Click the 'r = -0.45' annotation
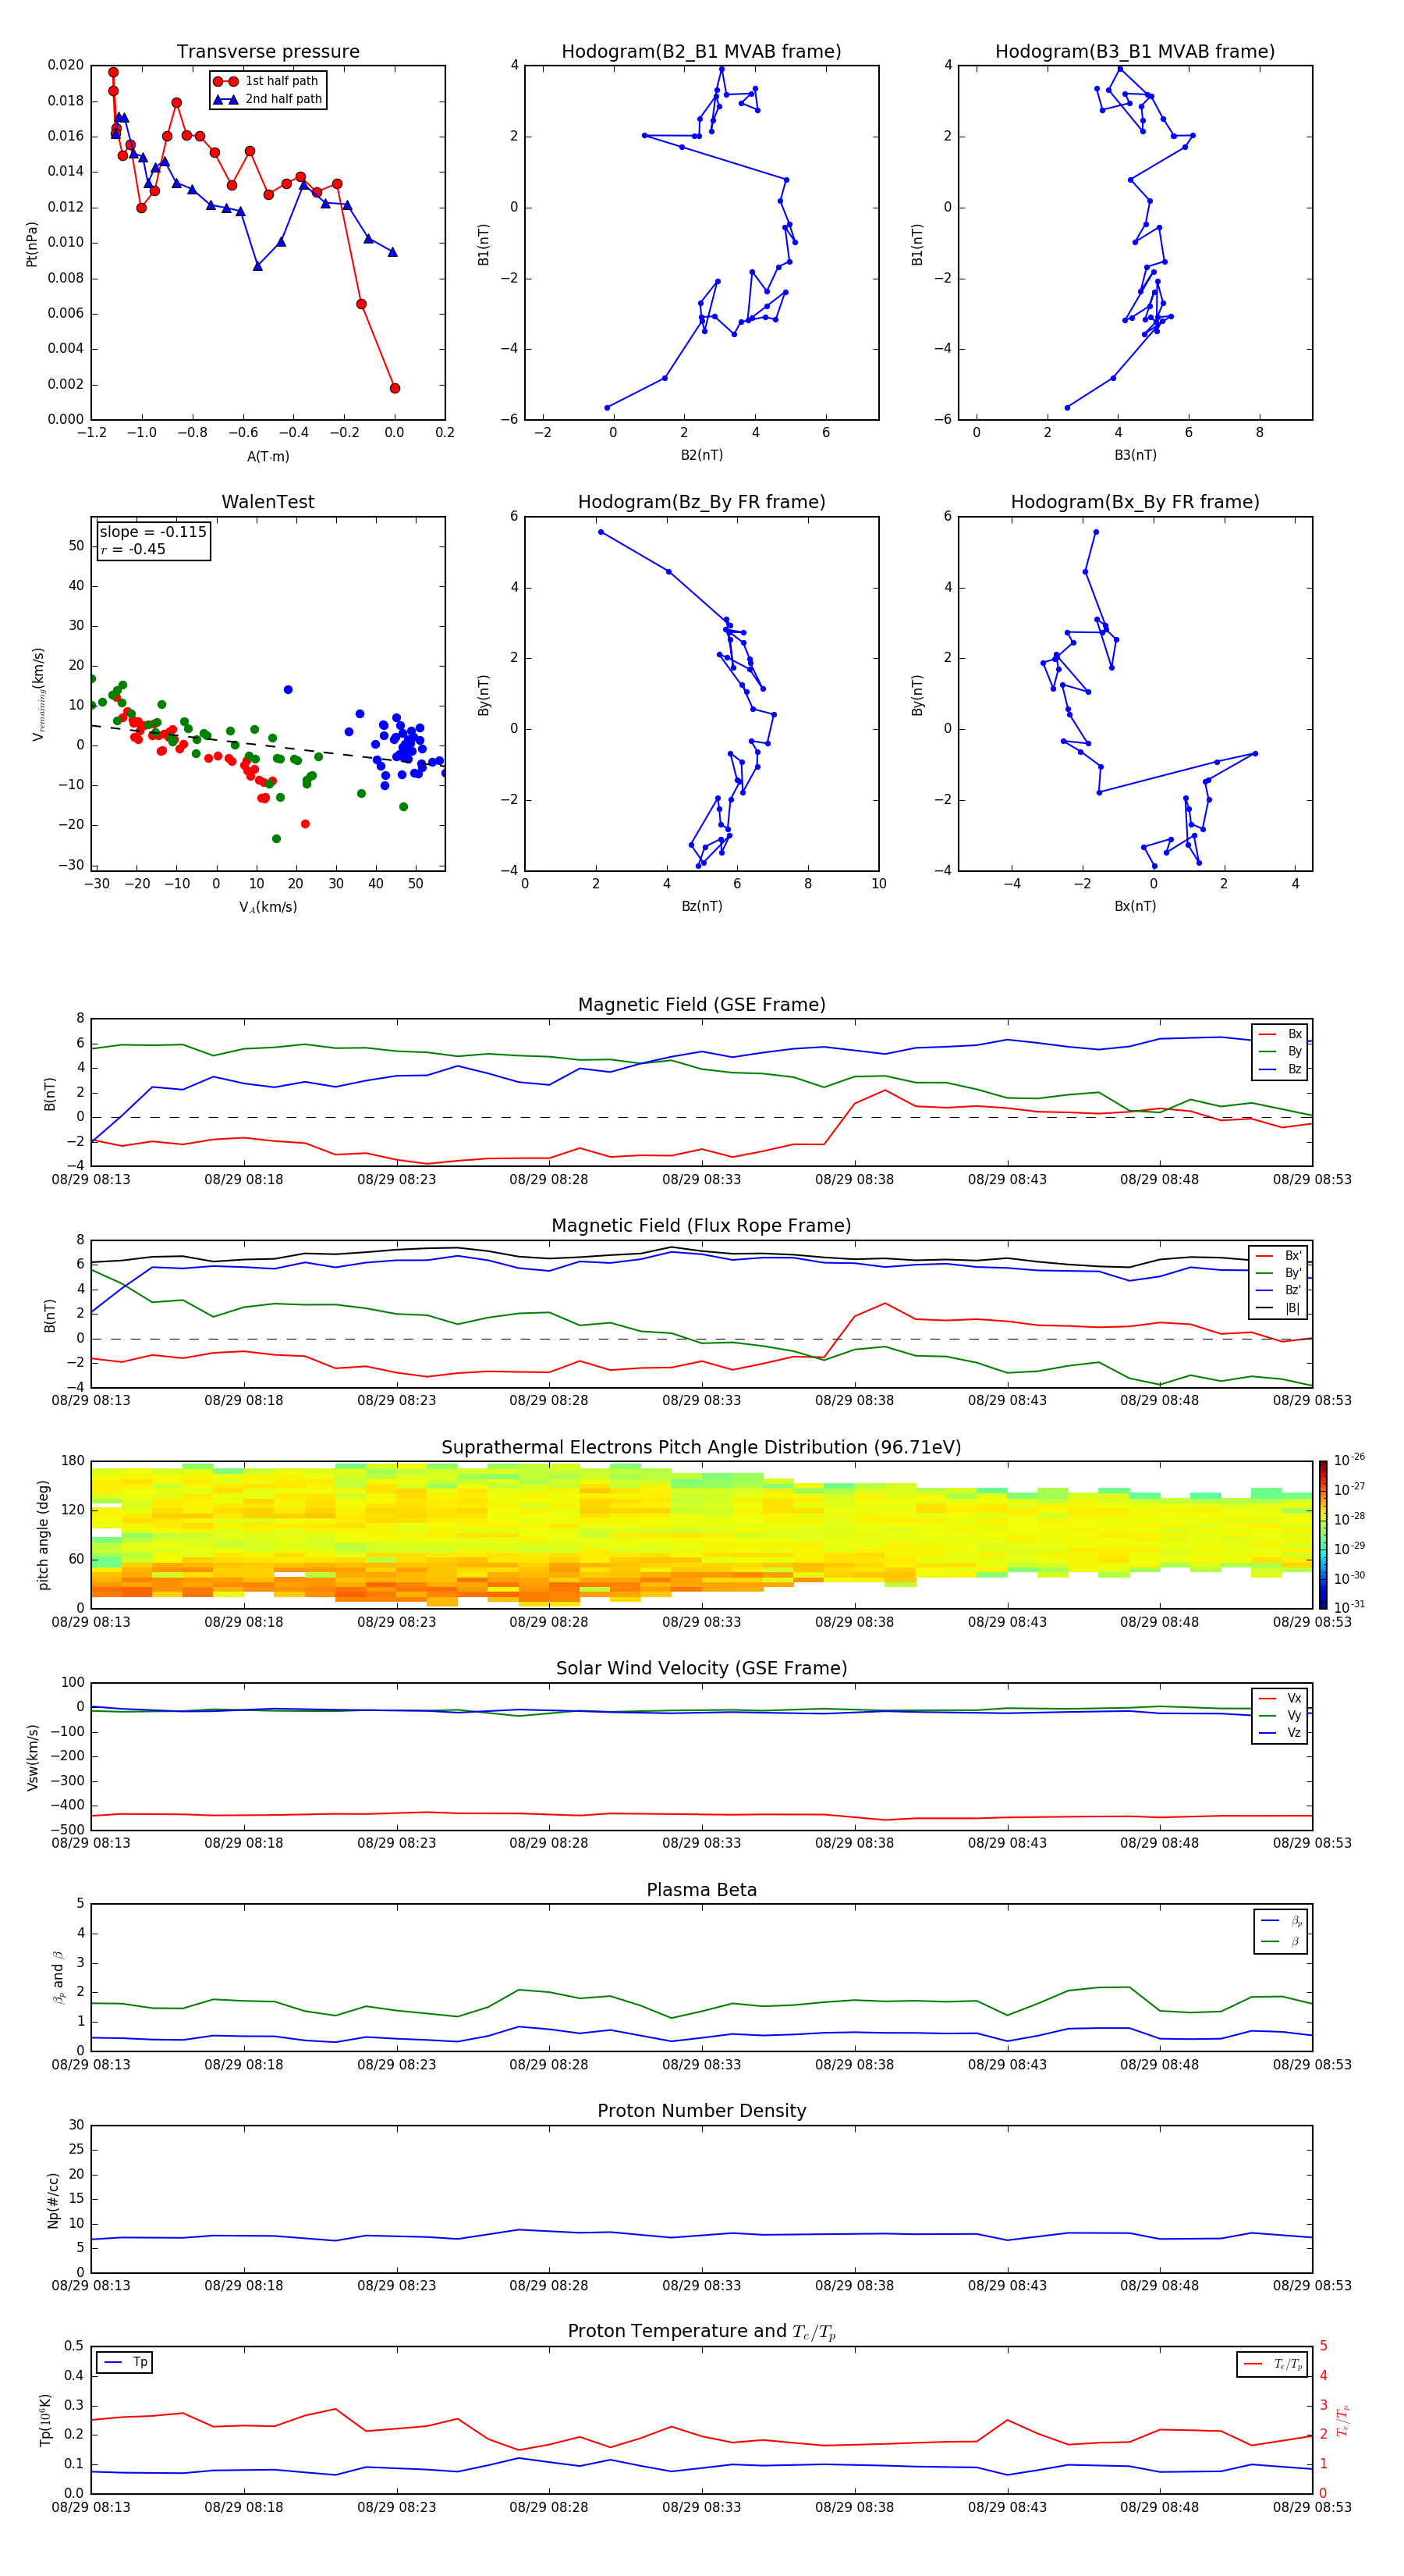Screen dimensions: 1404x2576 pos(133,549)
